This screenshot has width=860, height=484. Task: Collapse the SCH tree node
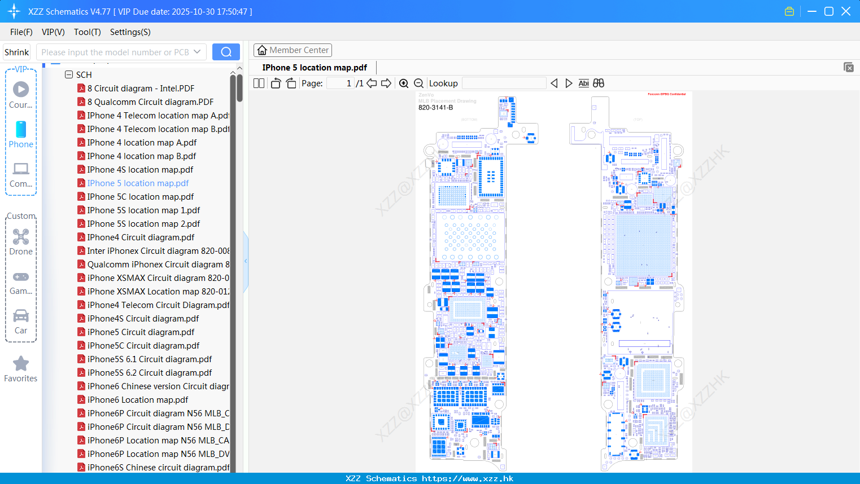[69, 74]
